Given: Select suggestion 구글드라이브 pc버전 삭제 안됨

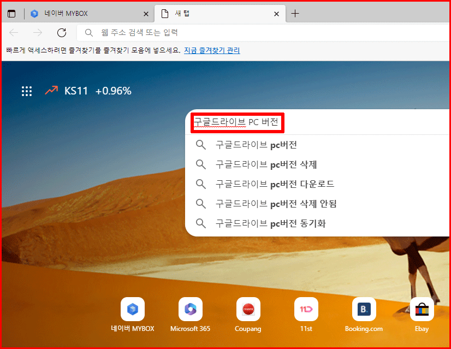Looking at the screenshot, I should [317, 204].
